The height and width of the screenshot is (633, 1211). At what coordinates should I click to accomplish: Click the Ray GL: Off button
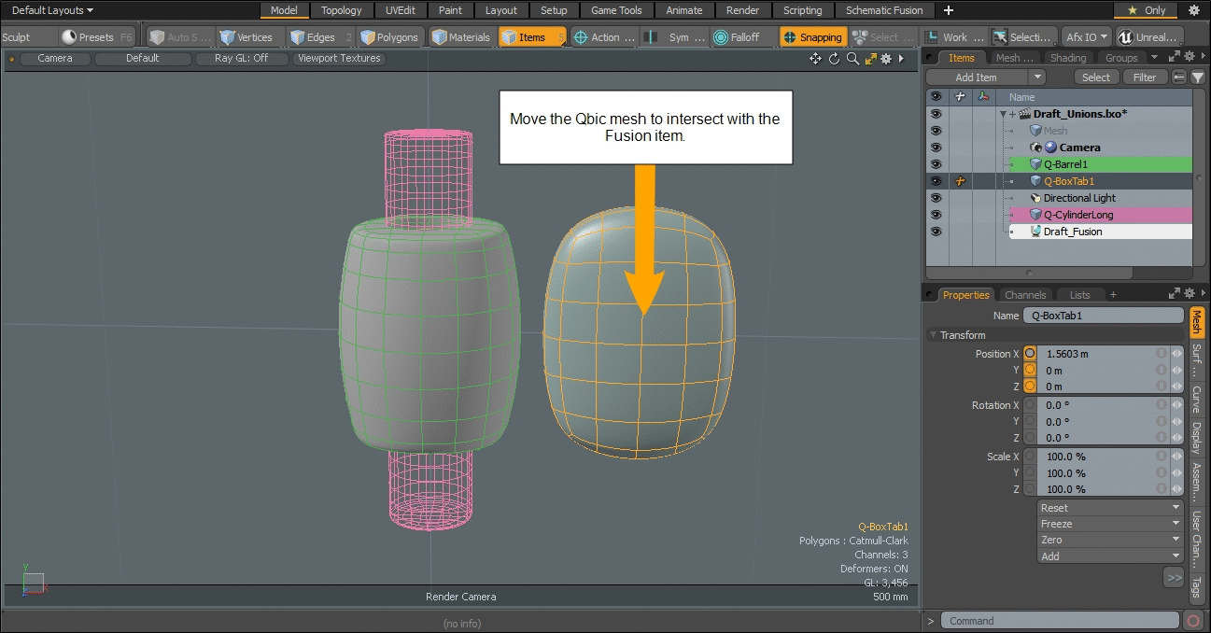pyautogui.click(x=241, y=58)
